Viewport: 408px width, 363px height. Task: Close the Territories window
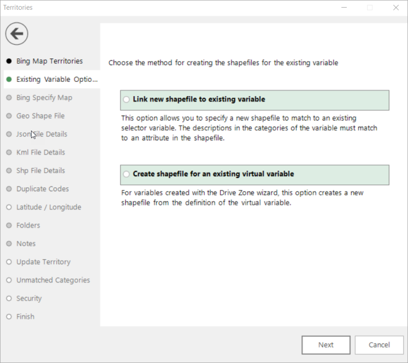pos(395,8)
